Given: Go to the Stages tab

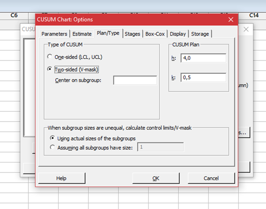Looking at the screenshot, I should pos(132,34).
